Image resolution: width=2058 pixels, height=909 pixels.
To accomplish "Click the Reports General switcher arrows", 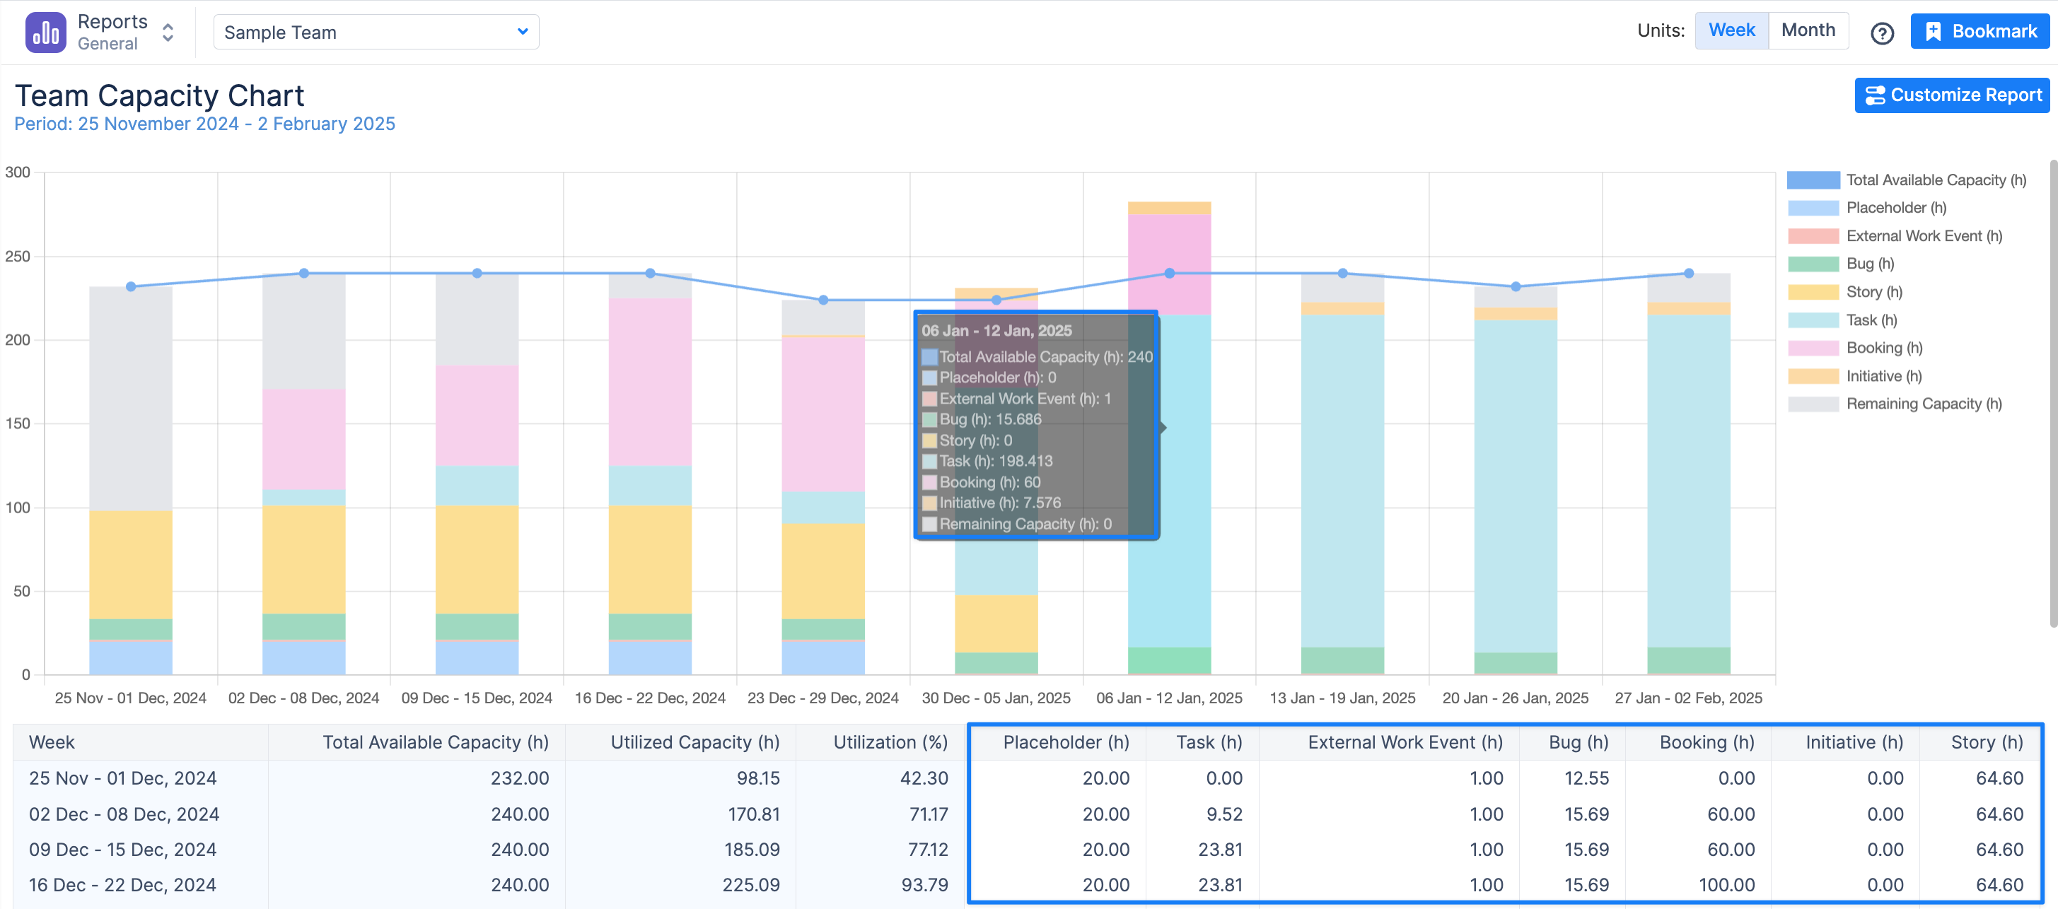I will pyautogui.click(x=168, y=33).
